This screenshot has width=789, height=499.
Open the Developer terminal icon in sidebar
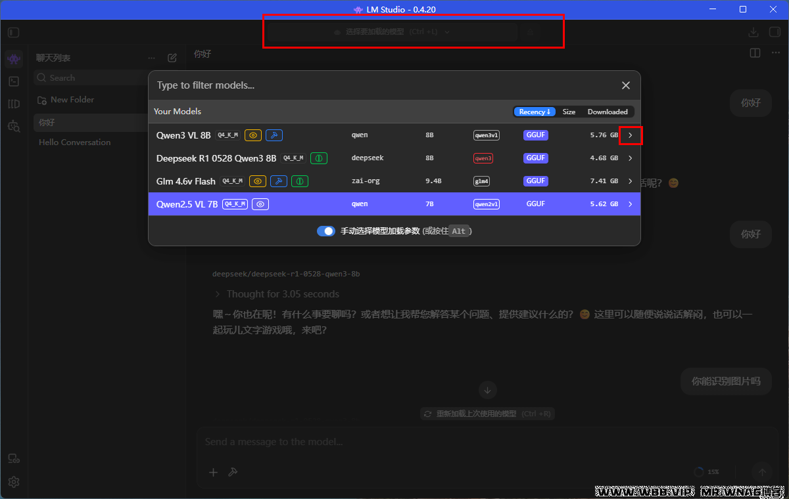(x=14, y=81)
